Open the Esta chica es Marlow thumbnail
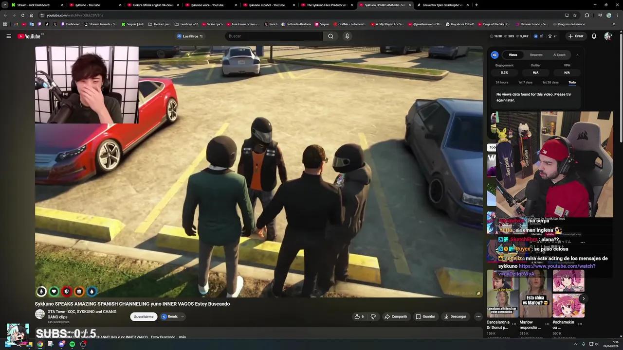Image resolution: width=623 pixels, height=350 pixels. tap(535, 294)
